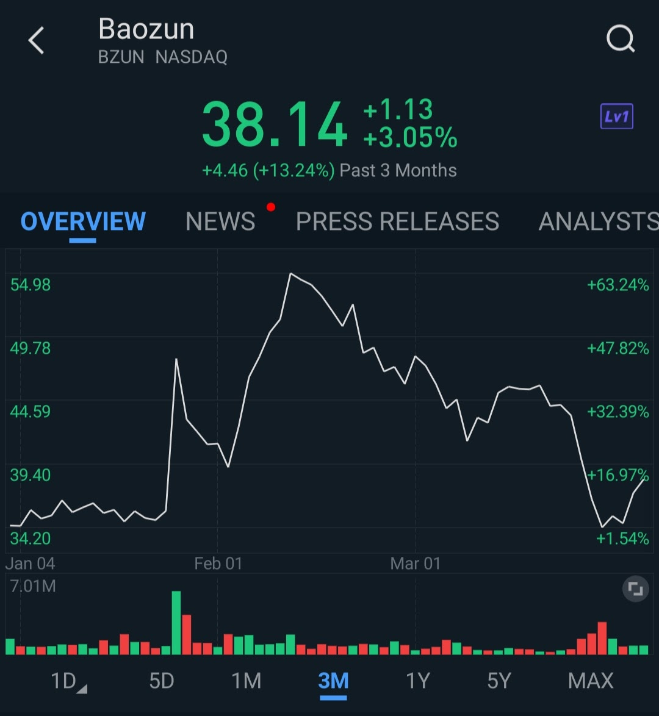This screenshot has height=716, width=659.
Task: Select the 1M chart range
Action: click(x=247, y=681)
